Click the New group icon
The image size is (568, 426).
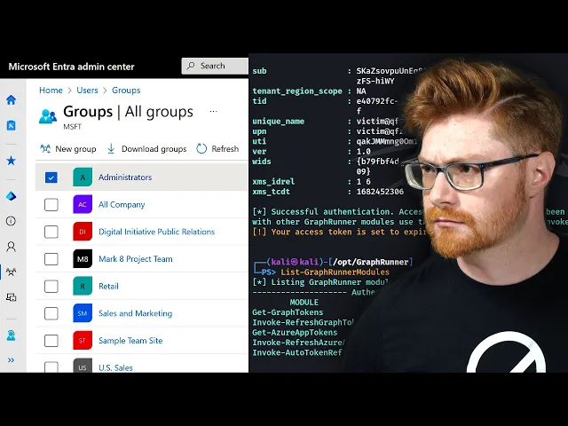(45, 149)
